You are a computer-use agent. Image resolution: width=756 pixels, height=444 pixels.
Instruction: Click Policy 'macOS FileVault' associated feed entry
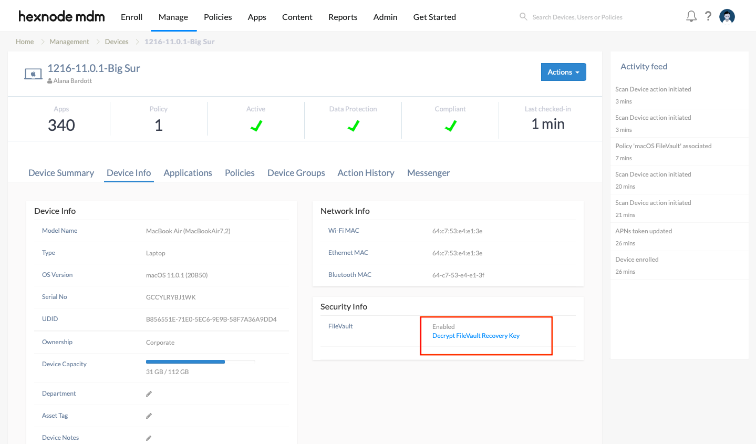coord(664,146)
